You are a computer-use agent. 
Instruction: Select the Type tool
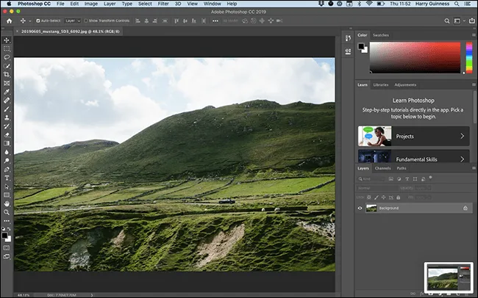point(7,178)
